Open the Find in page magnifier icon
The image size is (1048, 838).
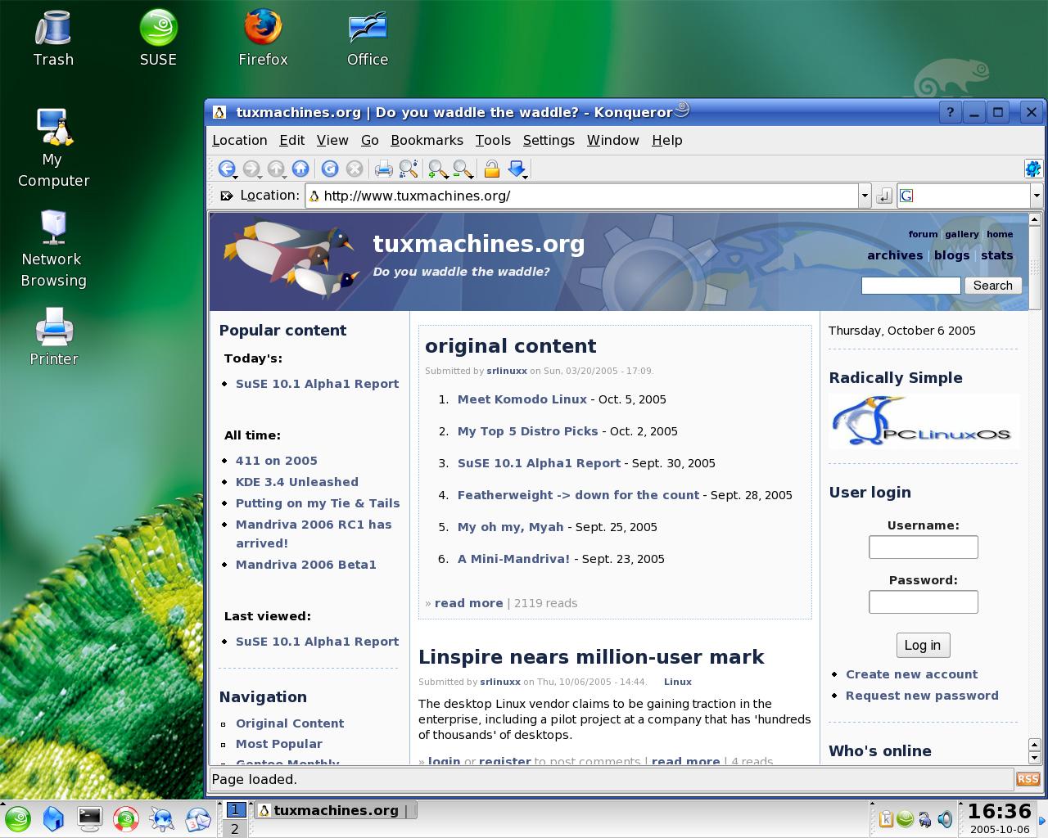click(409, 169)
